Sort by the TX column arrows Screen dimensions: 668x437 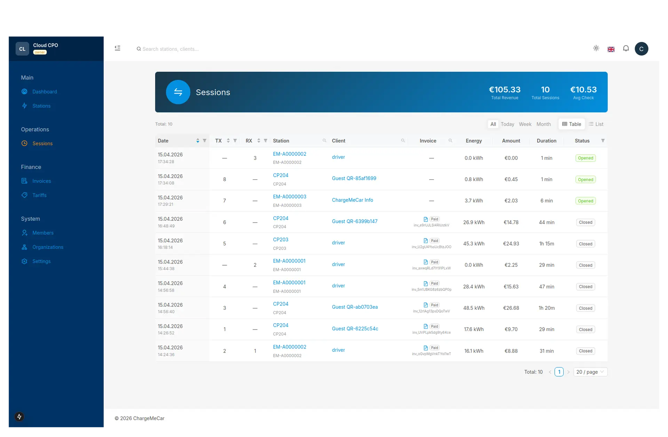pyautogui.click(x=228, y=140)
